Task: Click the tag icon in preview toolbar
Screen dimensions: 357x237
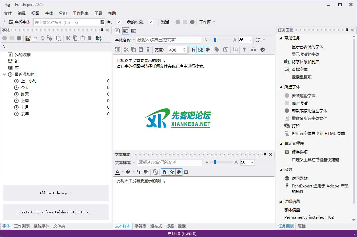Action: pyautogui.click(x=216, y=50)
